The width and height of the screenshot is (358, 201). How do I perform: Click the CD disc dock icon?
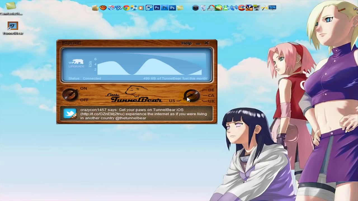134,8
